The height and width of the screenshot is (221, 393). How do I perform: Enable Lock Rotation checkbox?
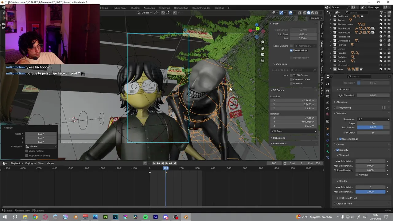pos(291,83)
